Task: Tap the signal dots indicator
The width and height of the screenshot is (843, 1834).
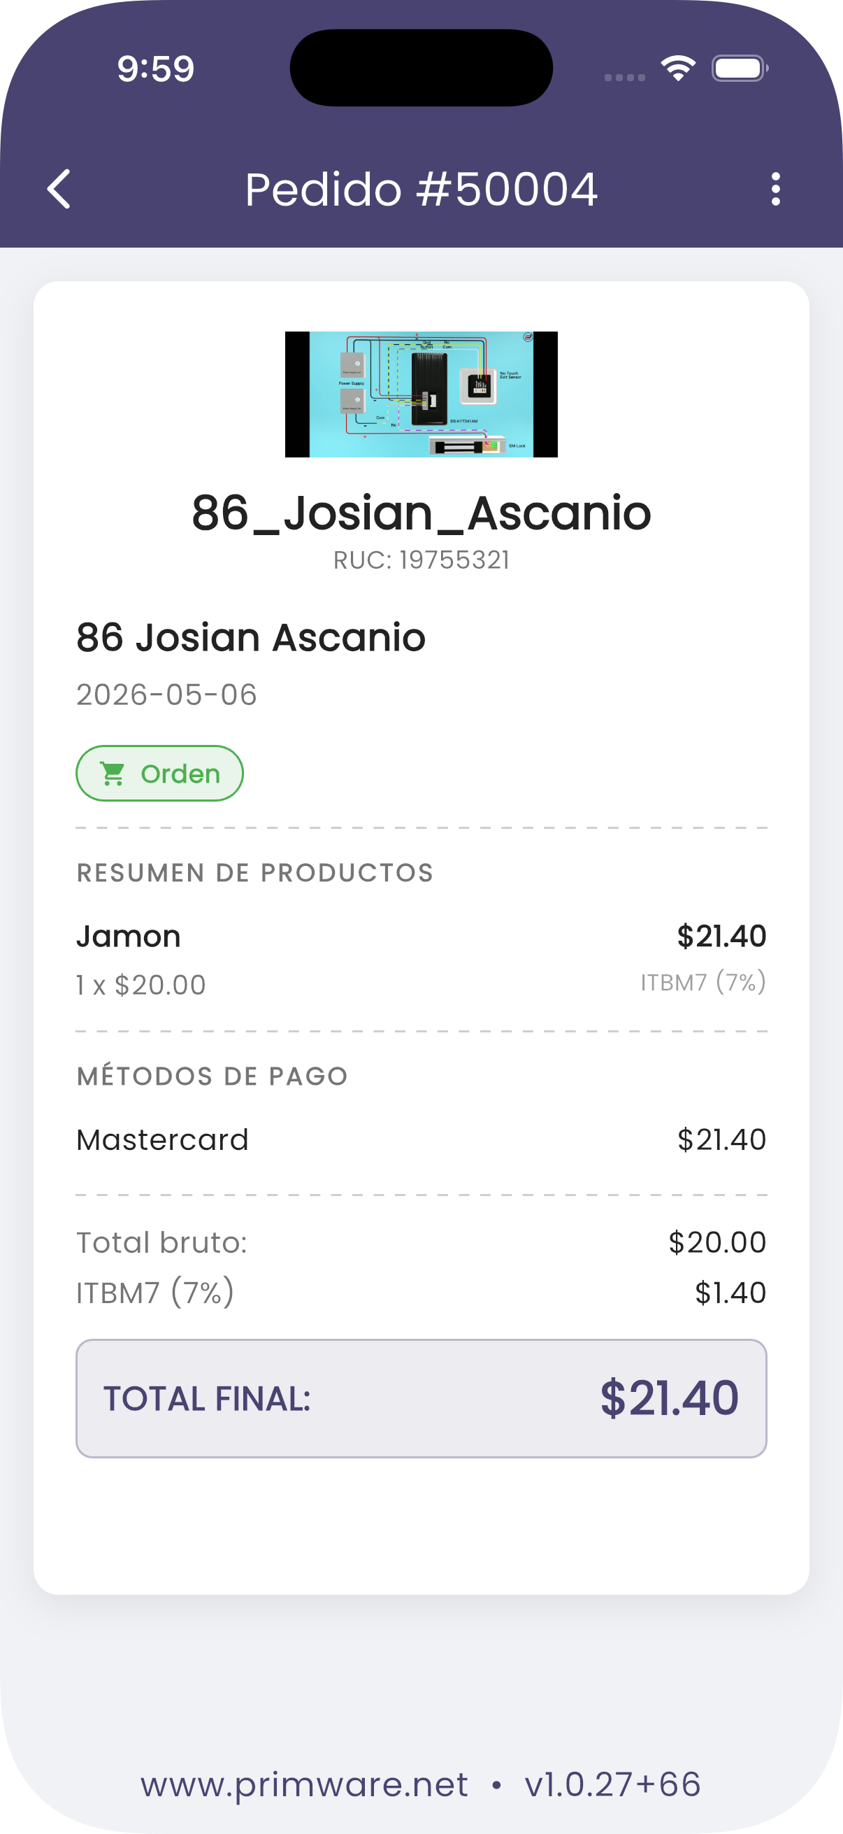Action: (x=625, y=77)
